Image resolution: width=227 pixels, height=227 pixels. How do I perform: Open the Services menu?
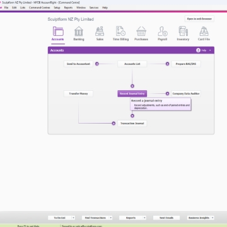tap(94, 8)
